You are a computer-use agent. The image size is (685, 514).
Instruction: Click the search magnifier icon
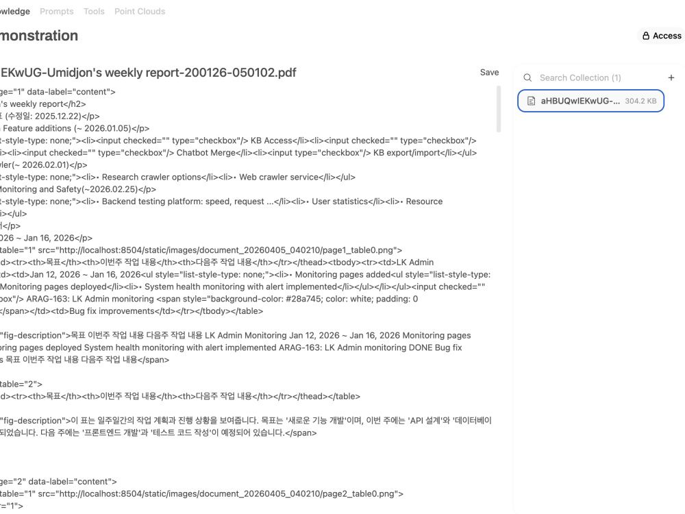pyautogui.click(x=527, y=78)
